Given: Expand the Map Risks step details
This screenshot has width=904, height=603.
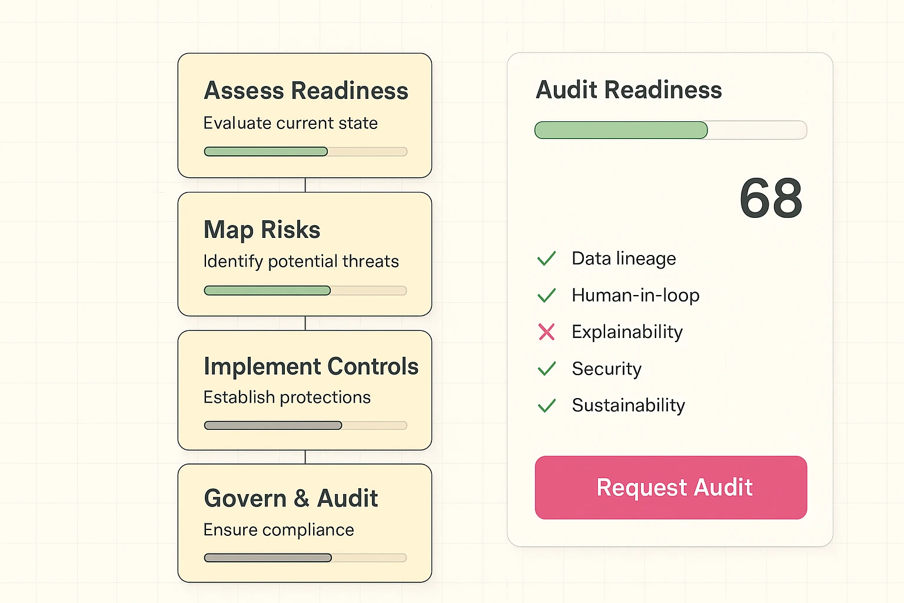Looking at the screenshot, I should coord(304,254).
